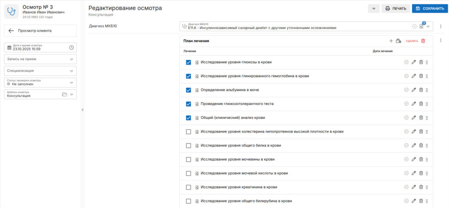
Task: Check Исследование уровня мочевины в крови checkbox
Action: tap(189, 159)
